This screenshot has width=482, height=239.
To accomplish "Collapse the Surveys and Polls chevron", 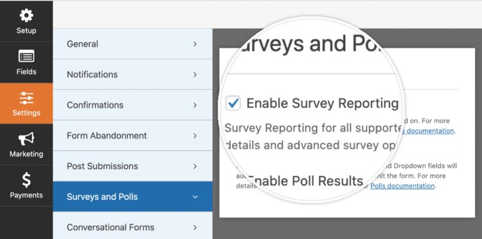I will click(195, 197).
